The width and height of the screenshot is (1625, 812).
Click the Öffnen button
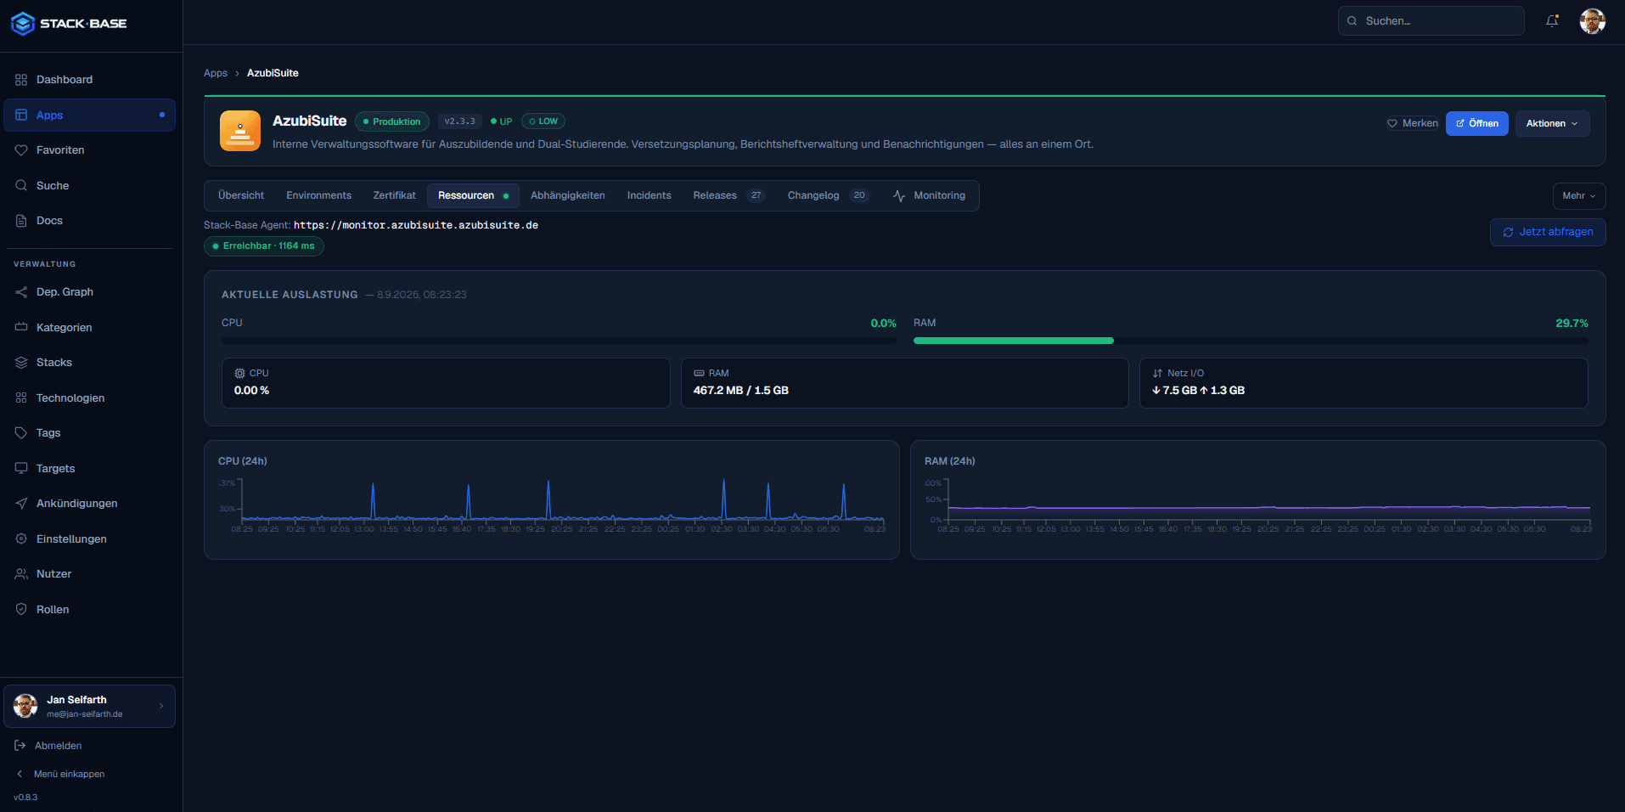tap(1477, 123)
